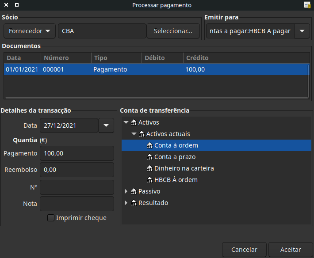Click the bank icon beside Passivo

click(x=134, y=191)
